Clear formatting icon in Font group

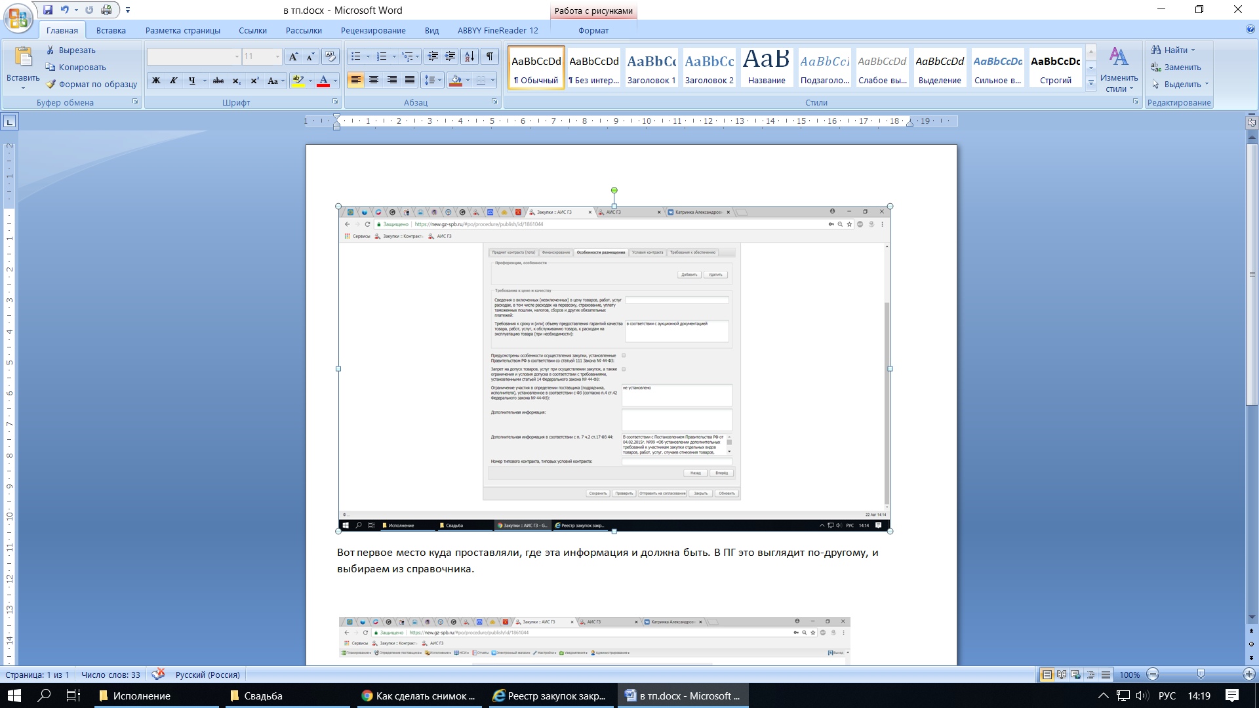click(x=331, y=56)
